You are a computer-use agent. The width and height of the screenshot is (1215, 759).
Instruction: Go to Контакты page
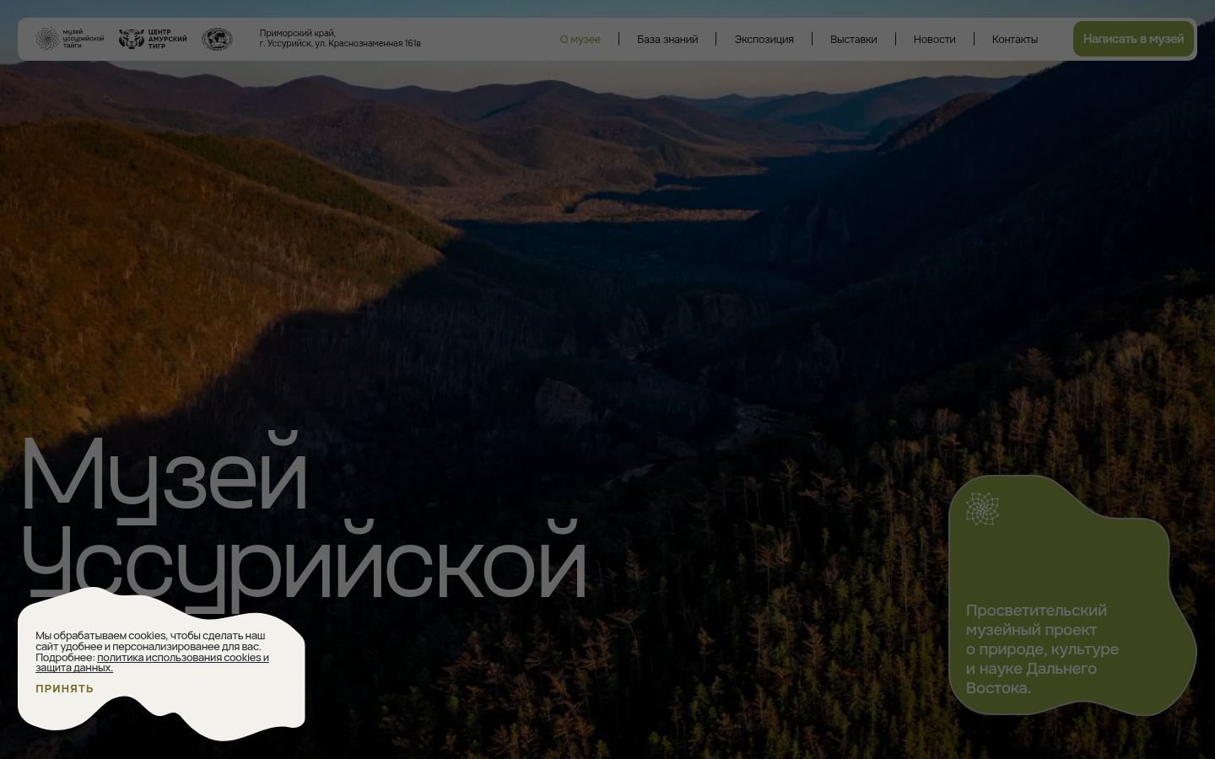1015,39
